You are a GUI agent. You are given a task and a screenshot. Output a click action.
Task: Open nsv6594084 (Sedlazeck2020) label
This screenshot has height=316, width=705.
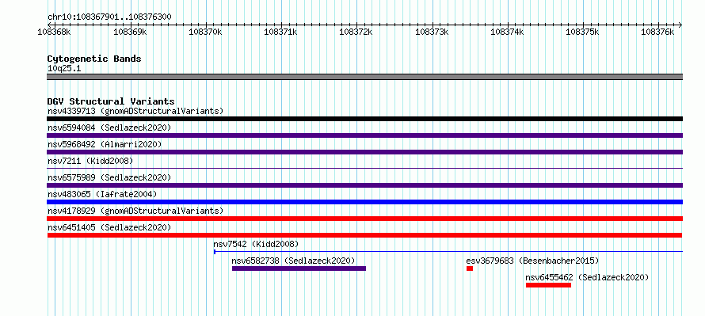109,128
